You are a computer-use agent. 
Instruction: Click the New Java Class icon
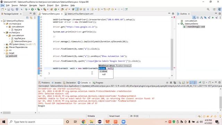55,9
